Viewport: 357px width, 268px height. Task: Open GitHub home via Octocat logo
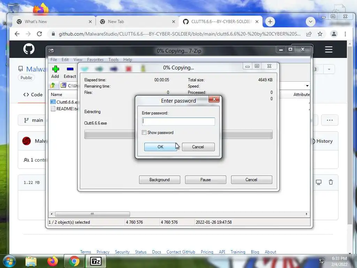[x=29, y=49]
